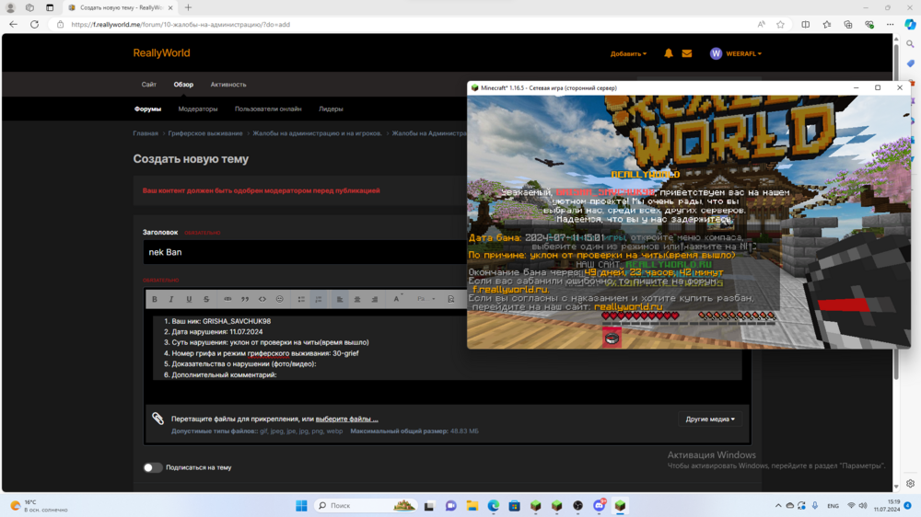Open Microsoft Edge from taskbar
Screen dimensions: 921x517
pyautogui.click(x=494, y=506)
